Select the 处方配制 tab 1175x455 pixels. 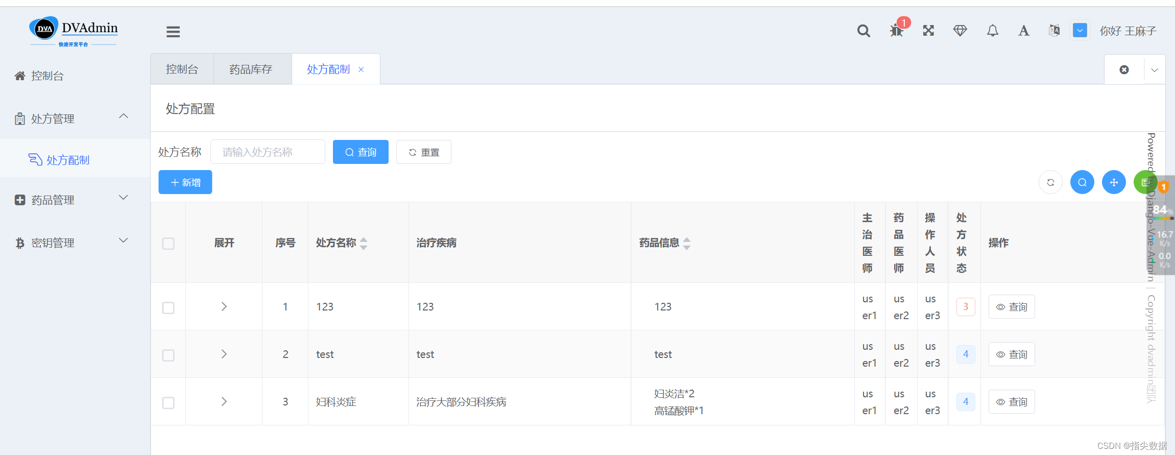pyautogui.click(x=328, y=69)
